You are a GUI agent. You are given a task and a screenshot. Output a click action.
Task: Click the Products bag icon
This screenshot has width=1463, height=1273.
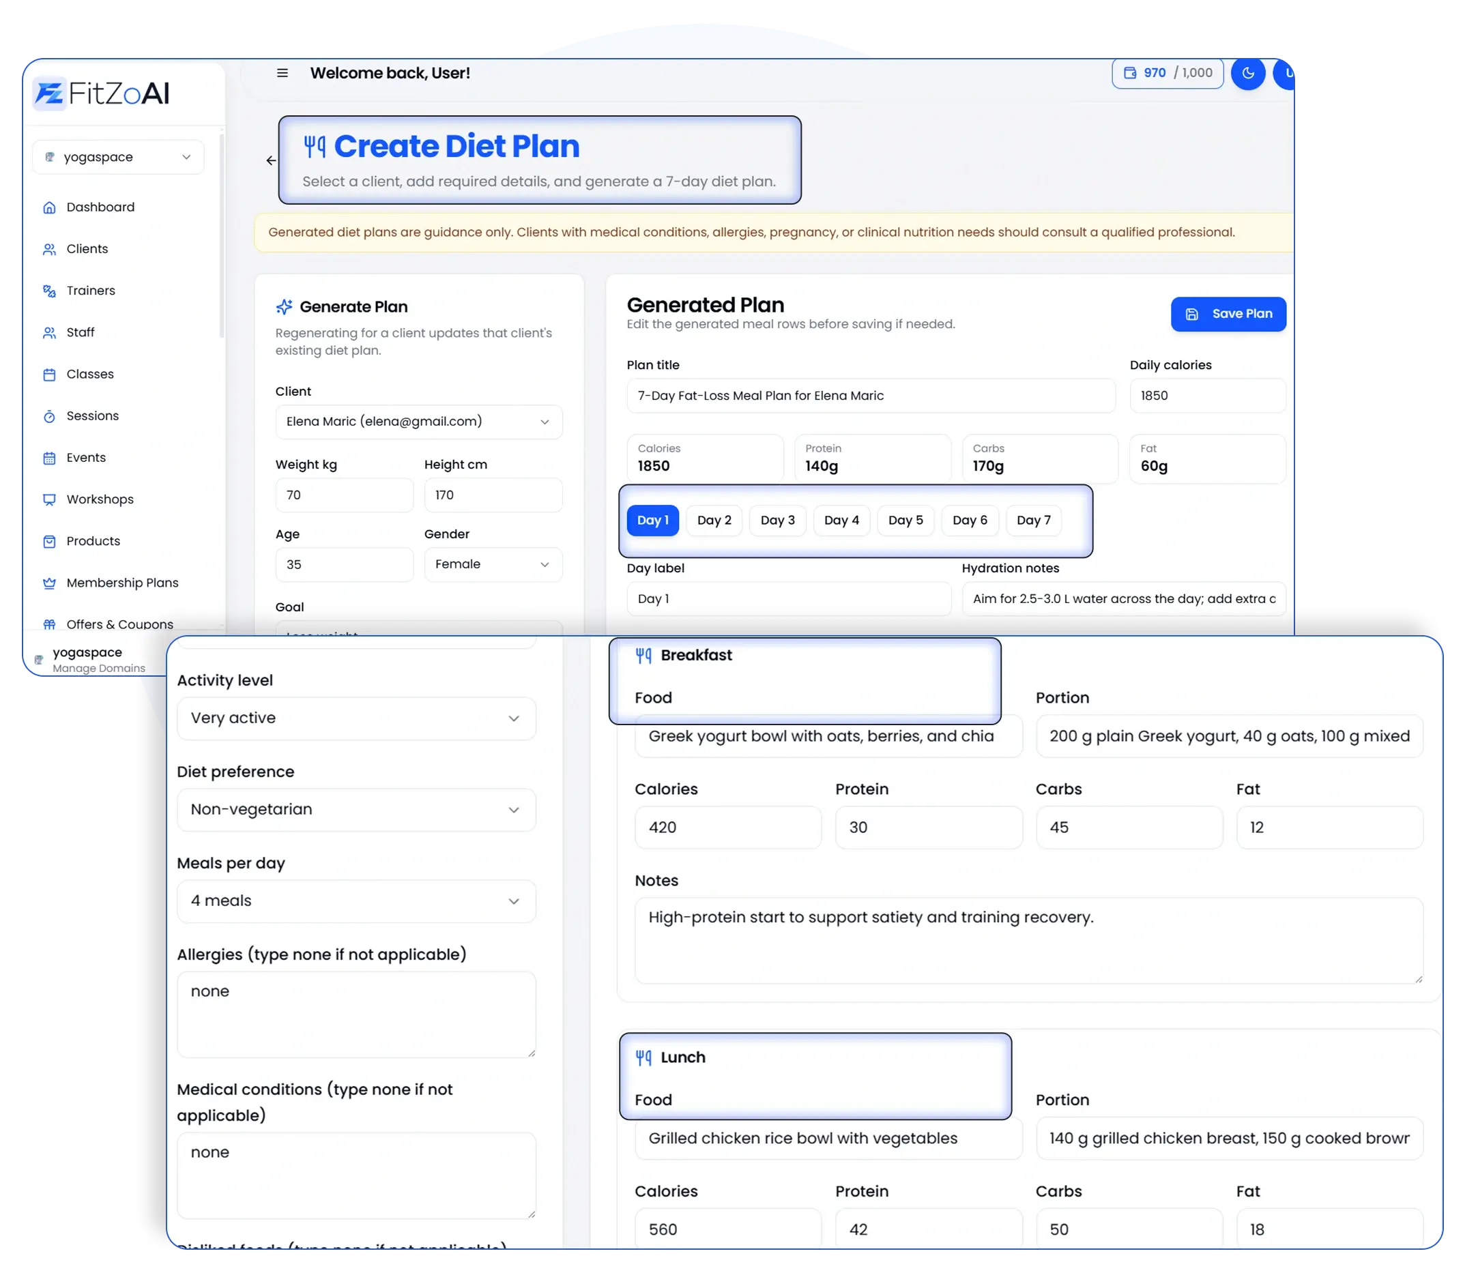pos(49,542)
